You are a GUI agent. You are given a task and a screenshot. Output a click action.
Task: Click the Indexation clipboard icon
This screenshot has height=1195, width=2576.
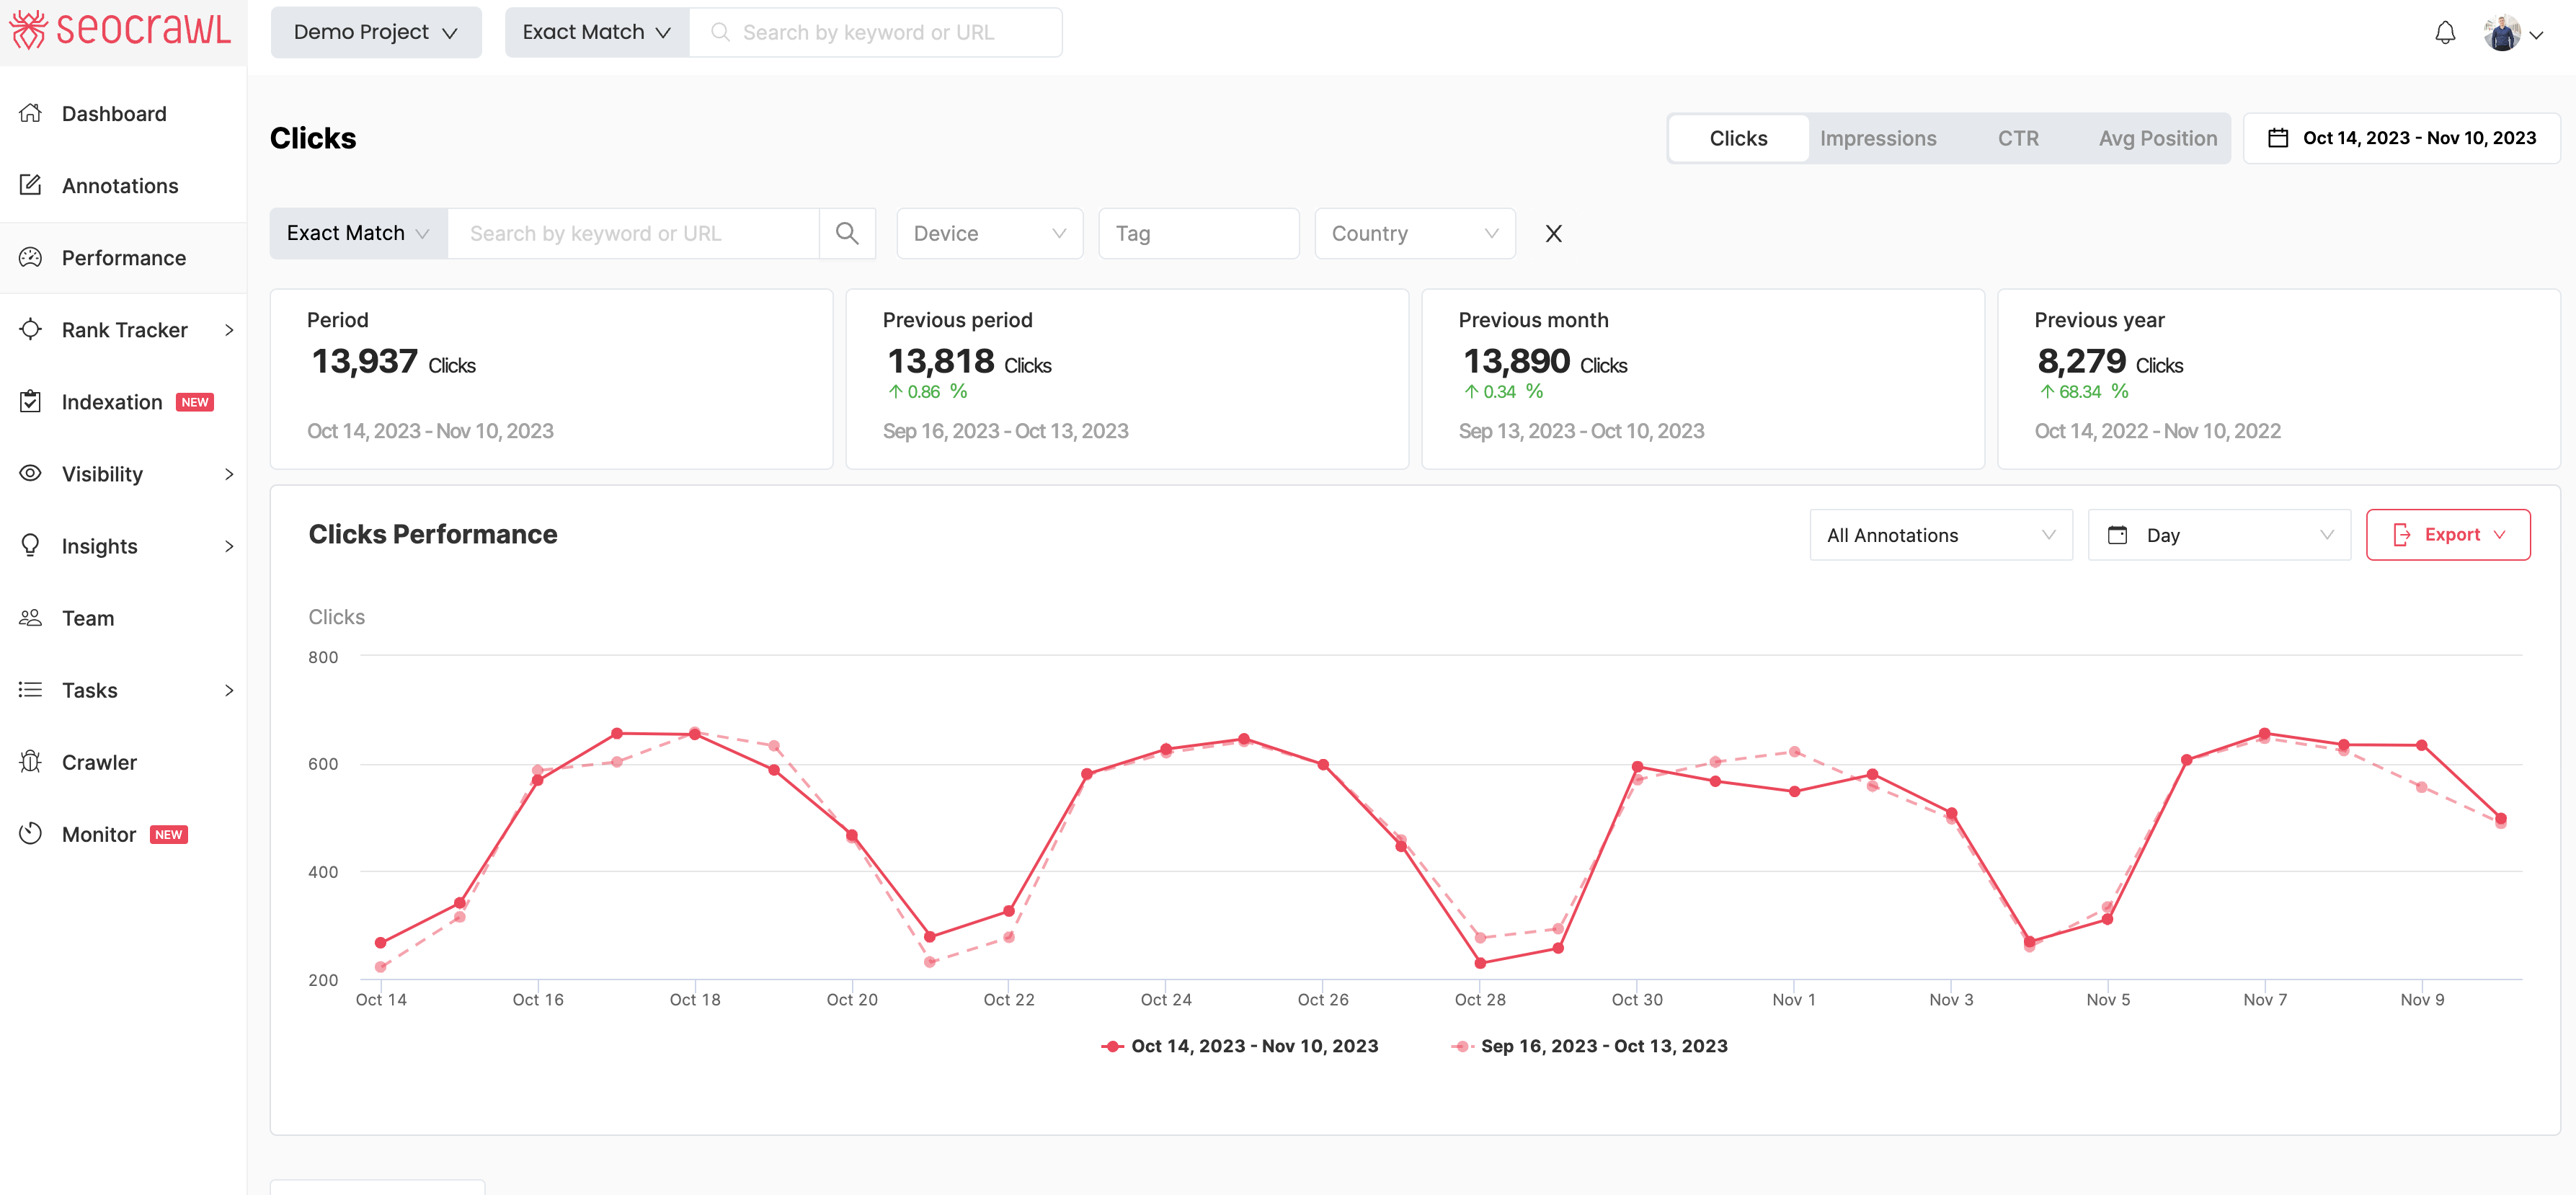click(x=30, y=401)
